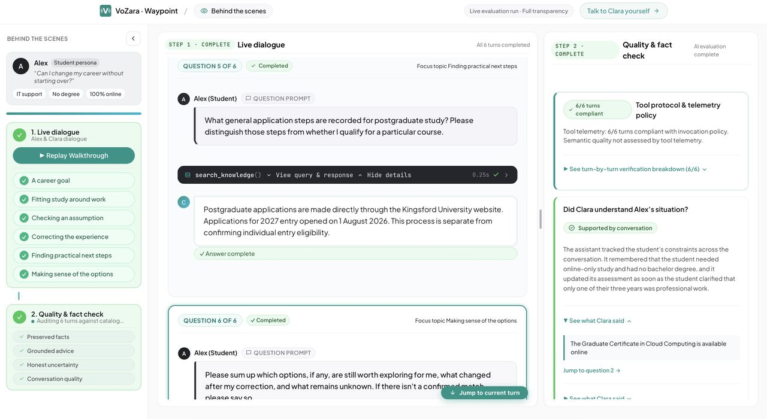Click Live evaluation run full transparency pill
Image resolution: width=767 pixels, height=419 pixels.
[x=519, y=11]
